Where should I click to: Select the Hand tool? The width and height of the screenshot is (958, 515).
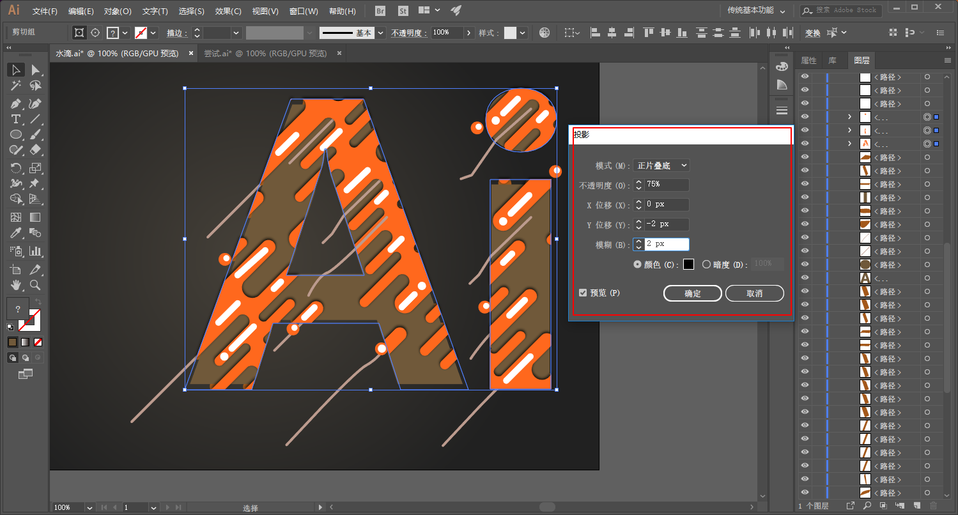click(16, 285)
